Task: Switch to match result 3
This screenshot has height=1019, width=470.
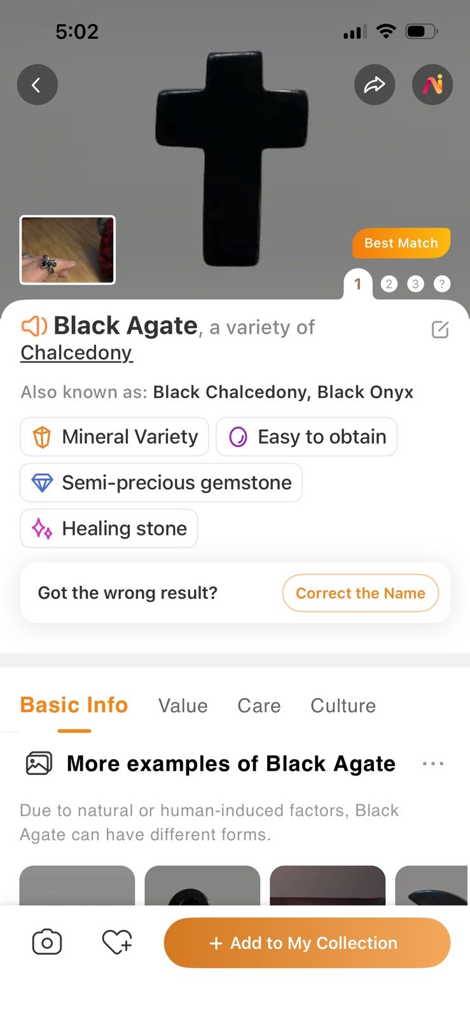Action: pyautogui.click(x=415, y=284)
